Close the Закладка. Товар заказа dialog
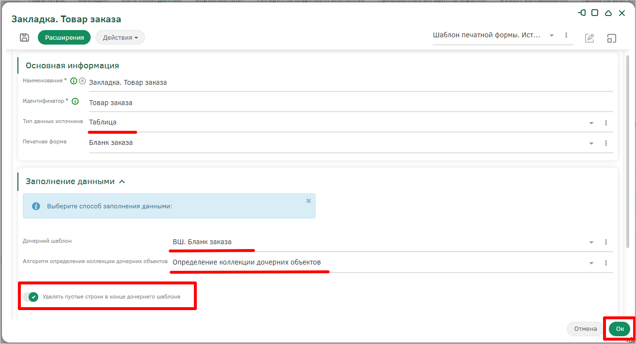This screenshot has height=344, width=636. click(x=622, y=13)
